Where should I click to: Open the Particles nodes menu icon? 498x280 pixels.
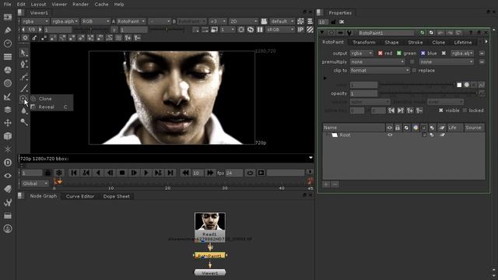click(8, 149)
